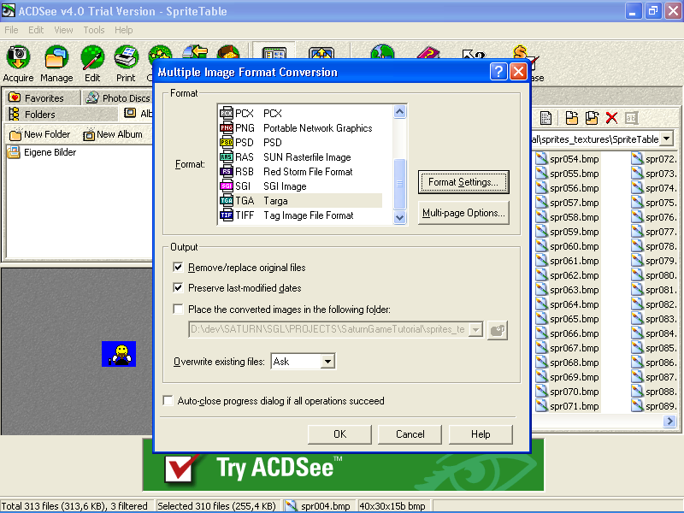Click the dialog Help button
The height and width of the screenshot is (513, 684).
[x=481, y=434]
